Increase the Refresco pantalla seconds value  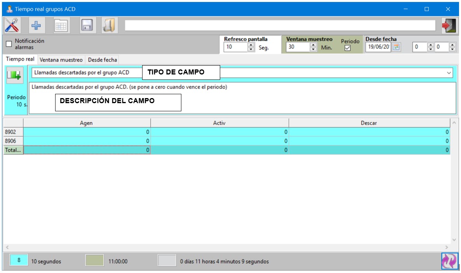point(251,45)
